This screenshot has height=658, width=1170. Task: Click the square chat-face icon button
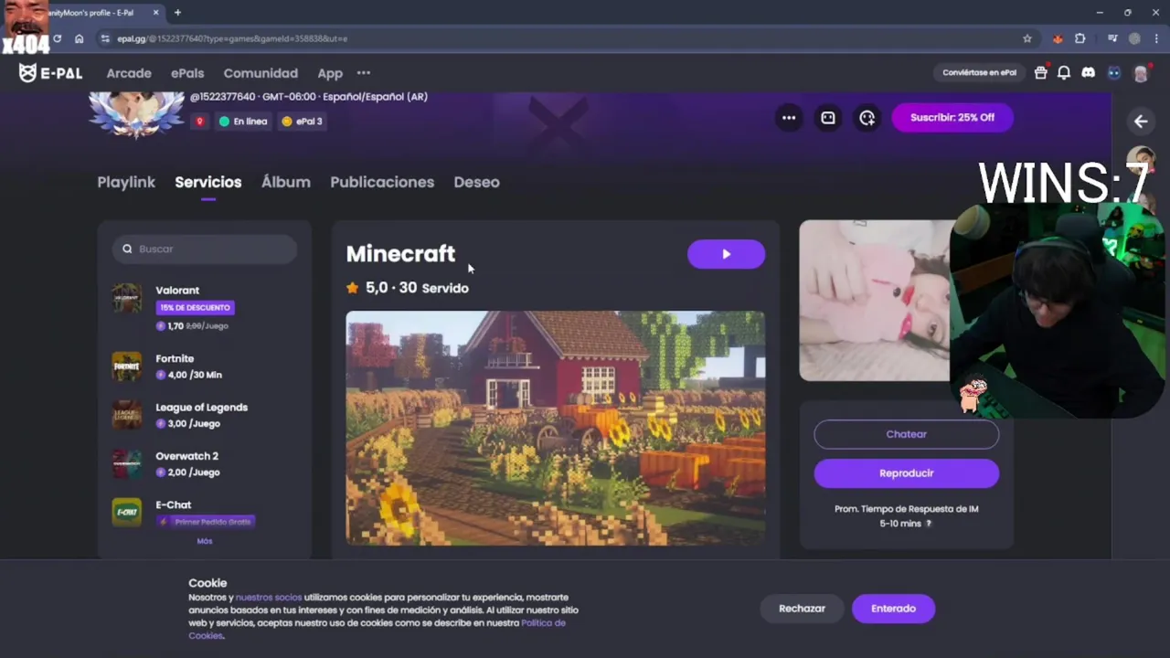pos(828,118)
